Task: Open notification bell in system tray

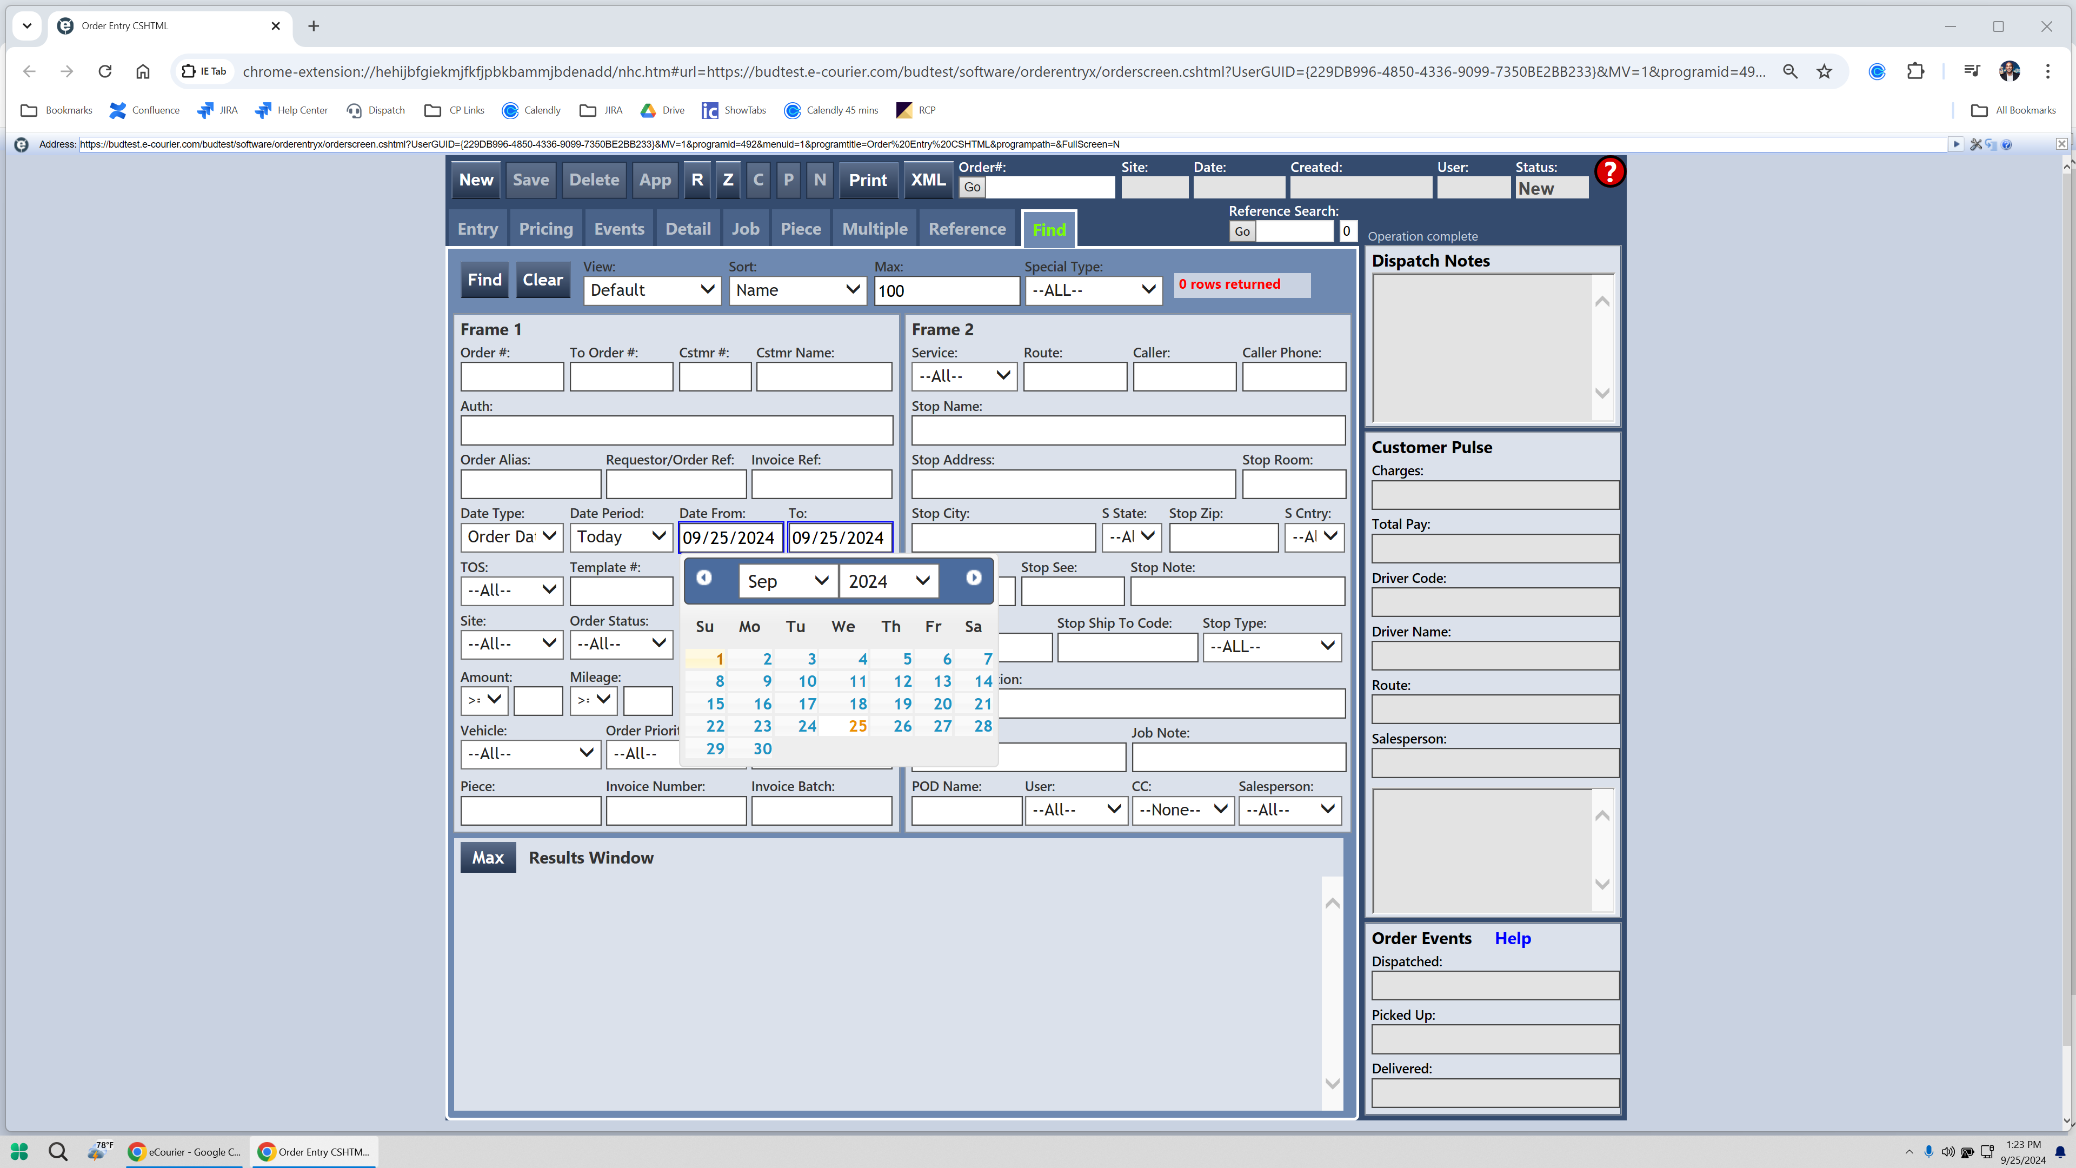Action: tap(2060, 1152)
